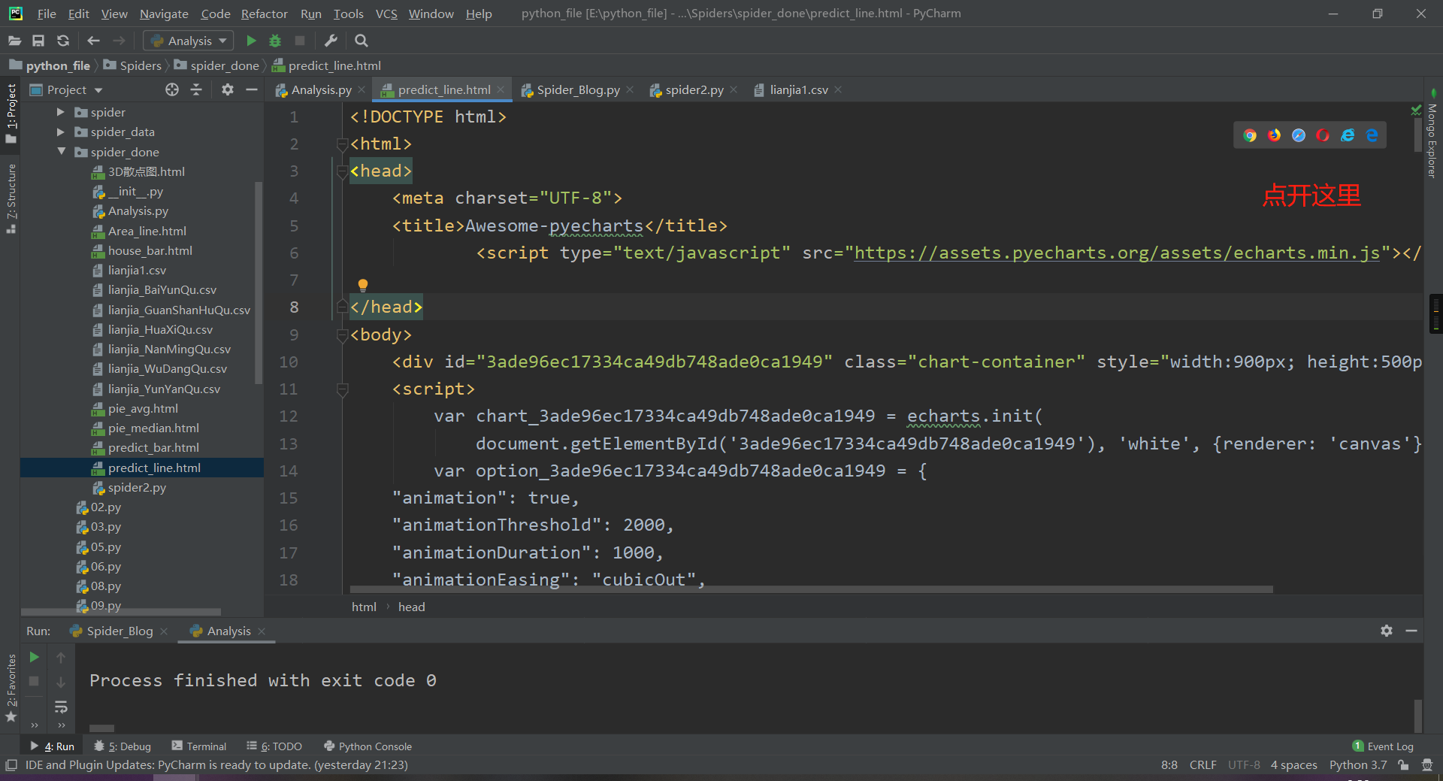Viewport: 1443px width, 781px height.
Task: Open the Event Log
Action: 1383,746
